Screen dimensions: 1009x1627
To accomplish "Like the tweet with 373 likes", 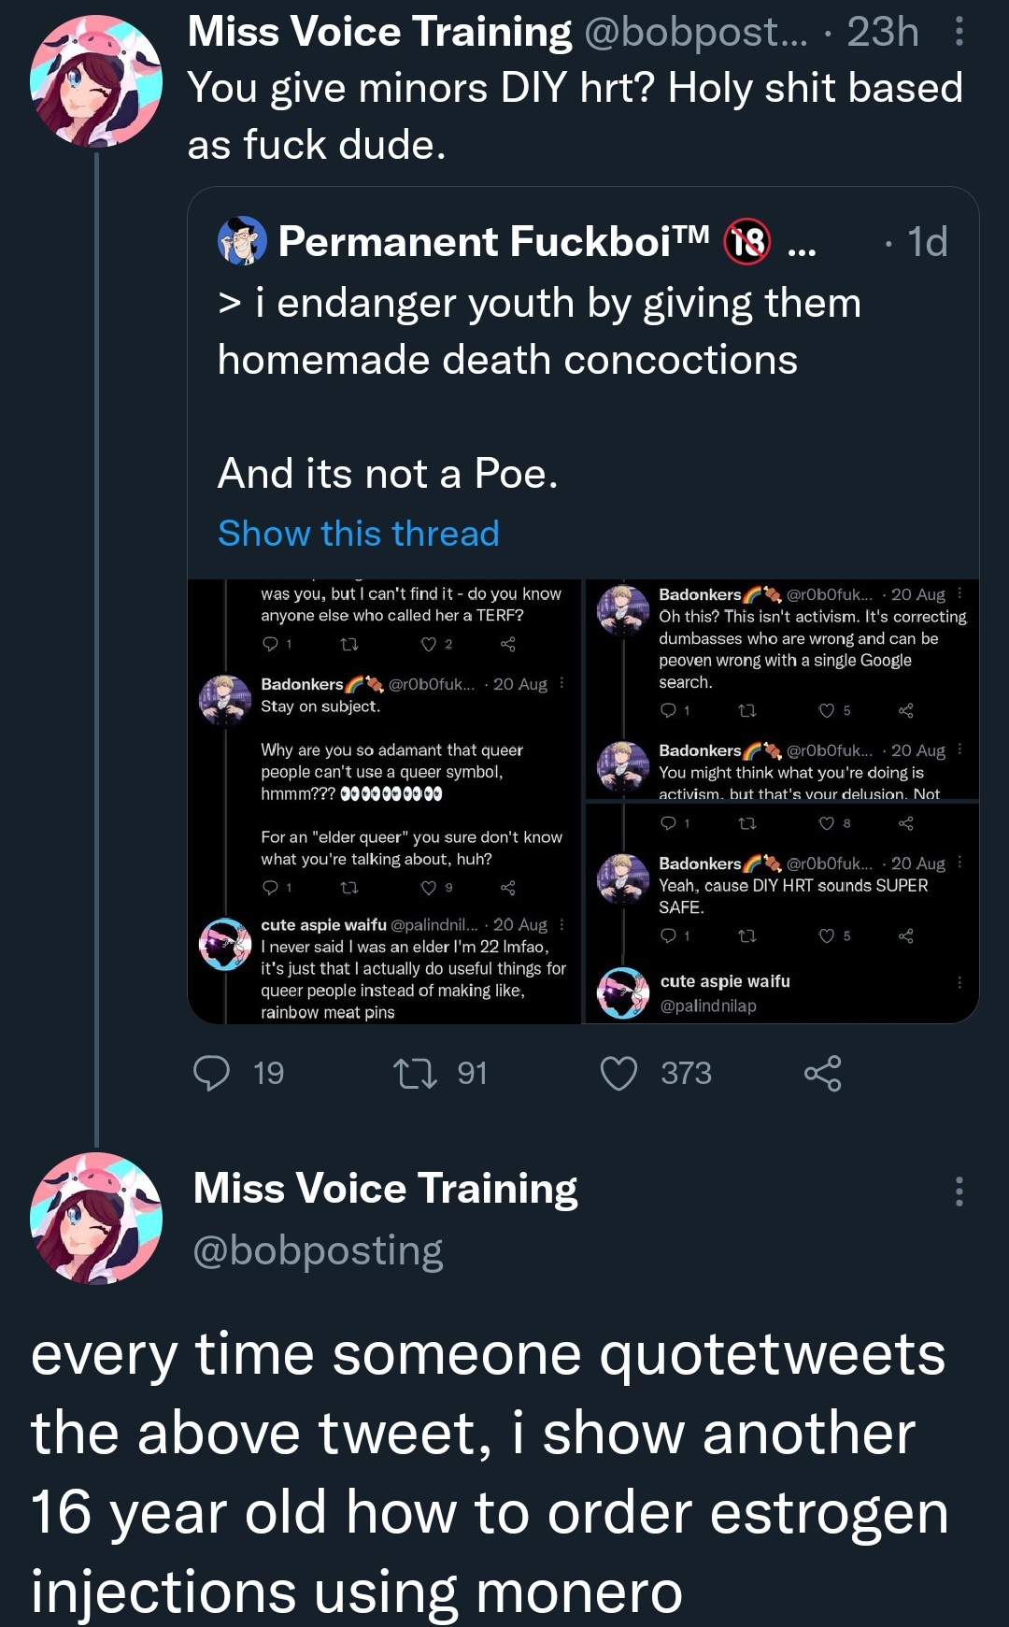I will 618,1073.
